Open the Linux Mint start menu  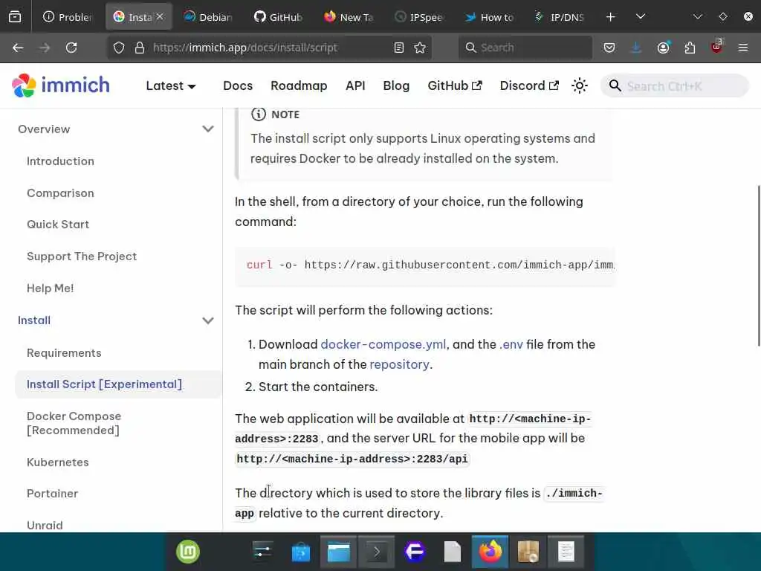[x=188, y=552]
